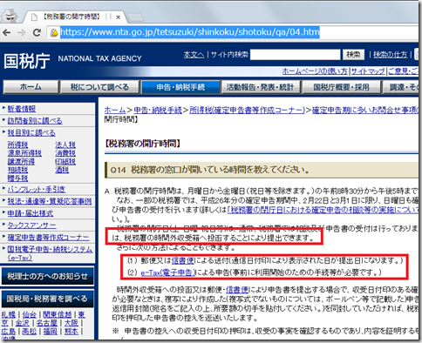Open 申請・届出様式 sidebar link
Screen dimensions: 422x343
click(31, 213)
